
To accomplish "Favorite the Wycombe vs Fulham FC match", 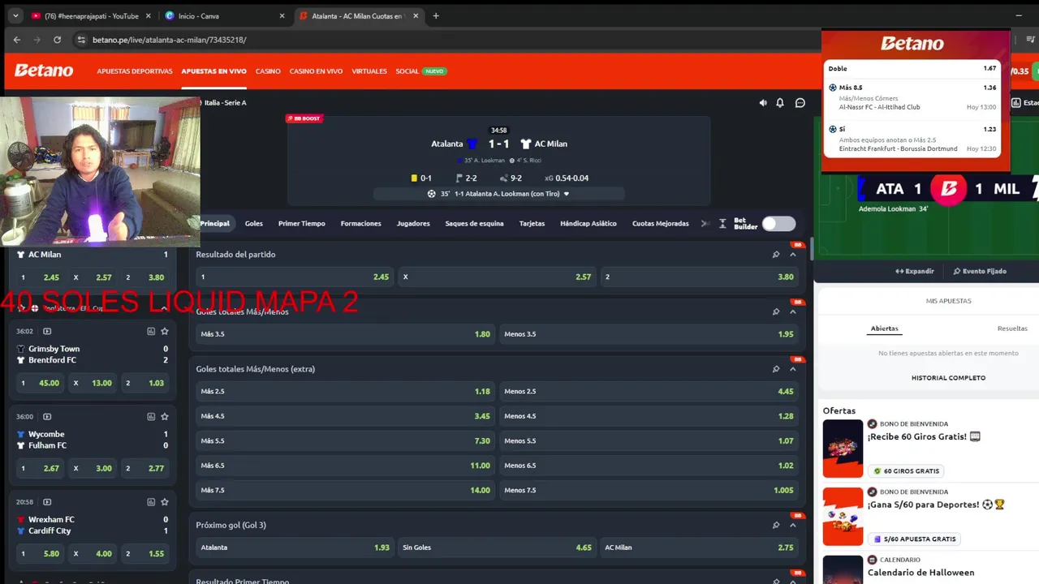I will point(165,416).
